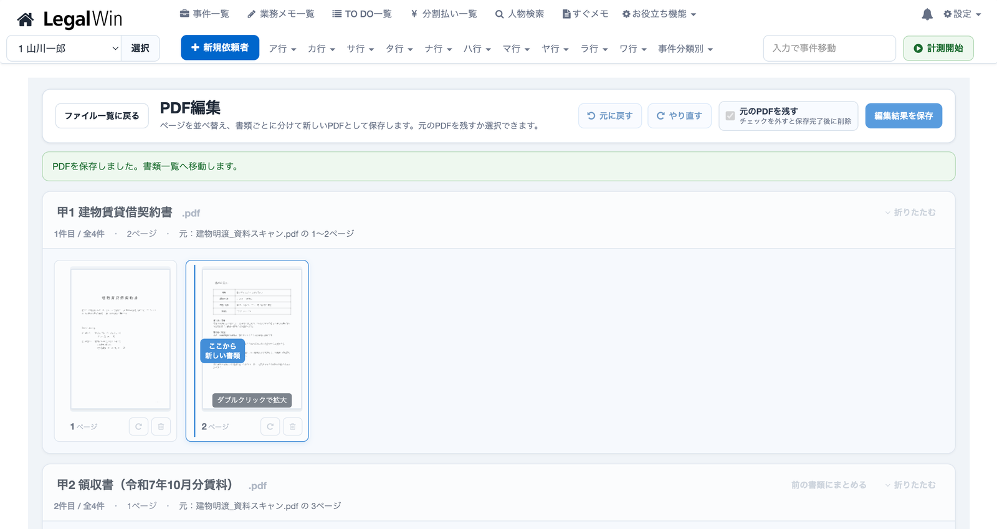This screenshot has height=529, width=997.
Task: Edit title 甲1 建物賃貸借契約書
Action: pos(115,212)
